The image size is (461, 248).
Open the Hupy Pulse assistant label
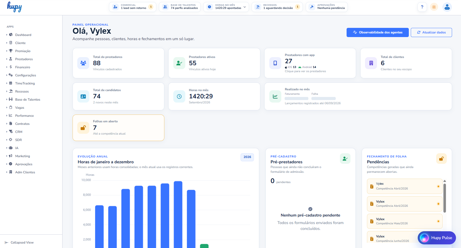point(442,238)
